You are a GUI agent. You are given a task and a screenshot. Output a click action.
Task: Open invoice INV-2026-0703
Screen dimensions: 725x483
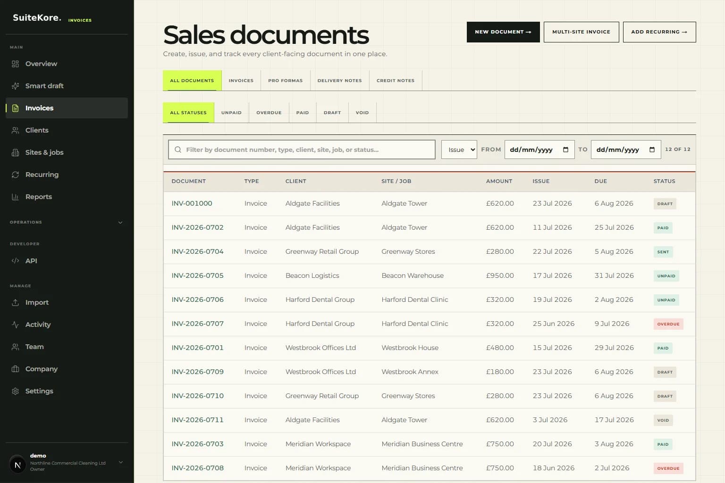point(197,444)
